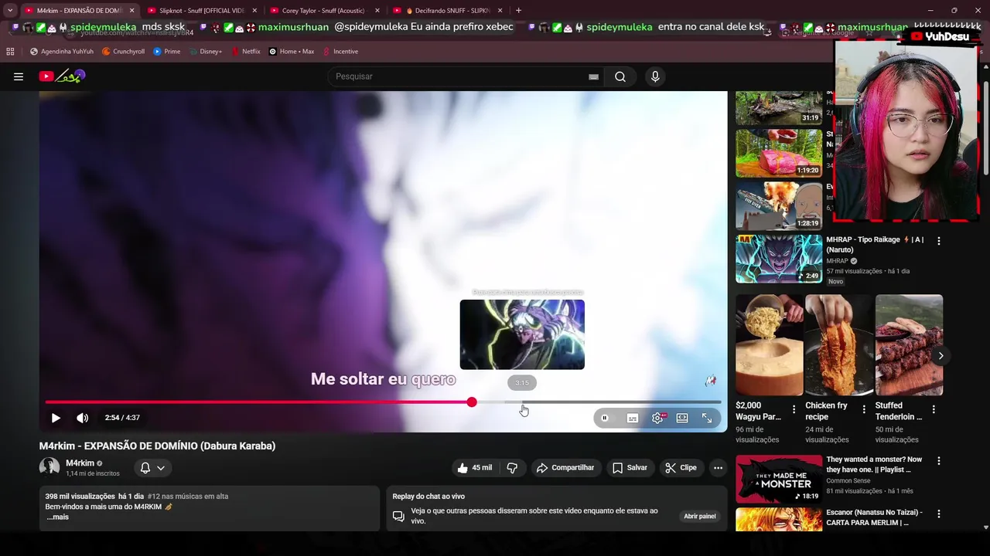
Task: Mute the video volume
Action: click(x=82, y=418)
